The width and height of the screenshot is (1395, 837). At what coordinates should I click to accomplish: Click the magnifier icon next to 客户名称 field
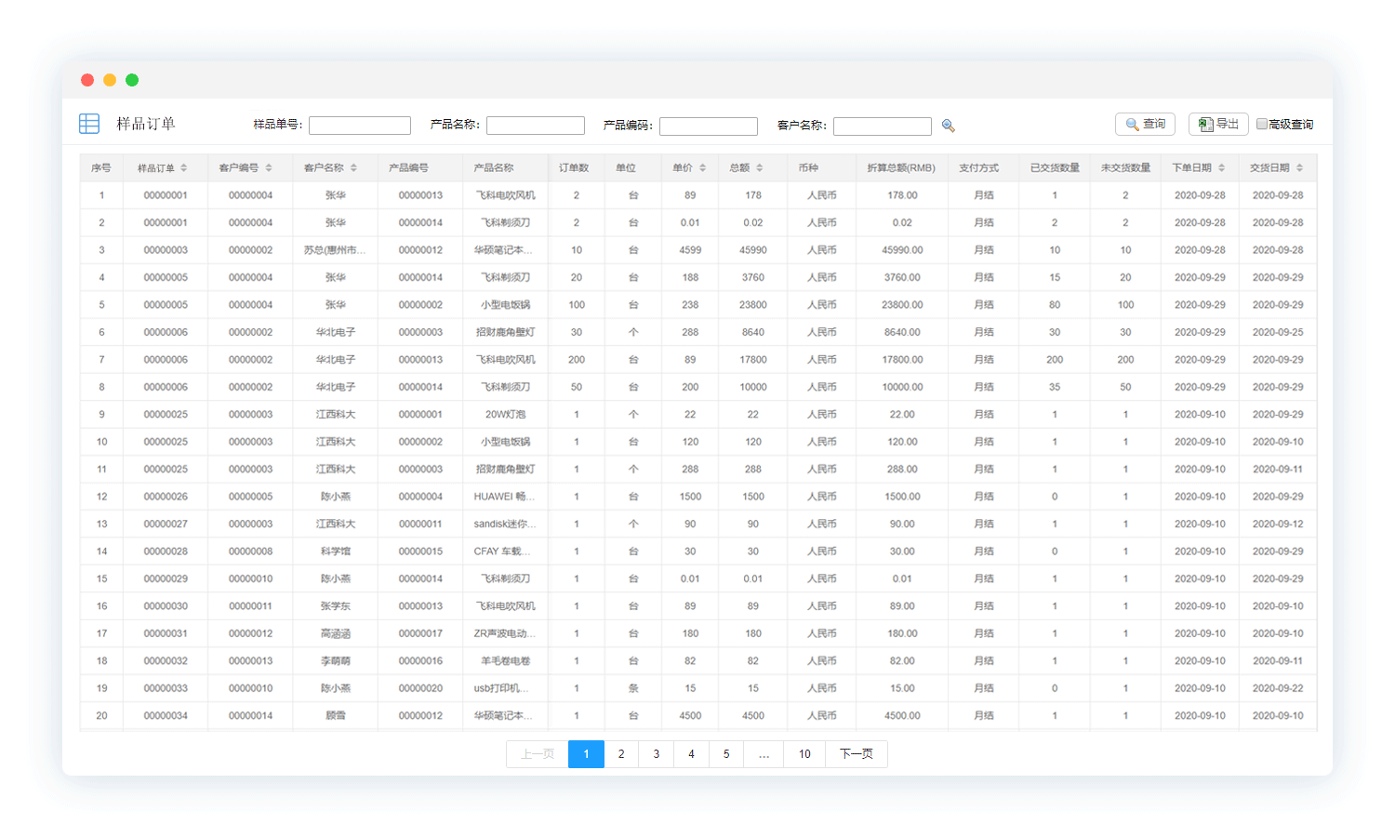[948, 126]
